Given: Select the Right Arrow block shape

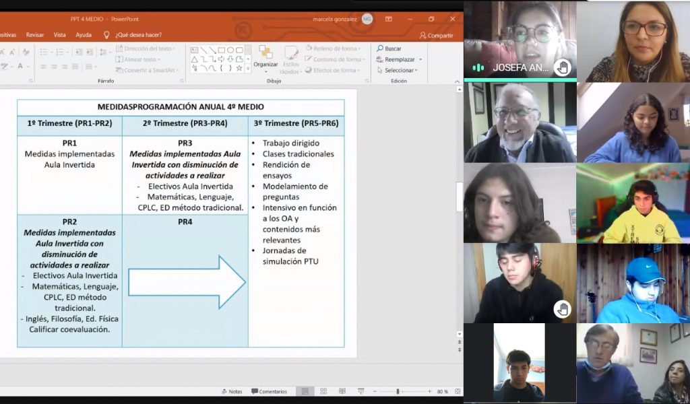Looking at the screenshot, I should tap(221, 59).
